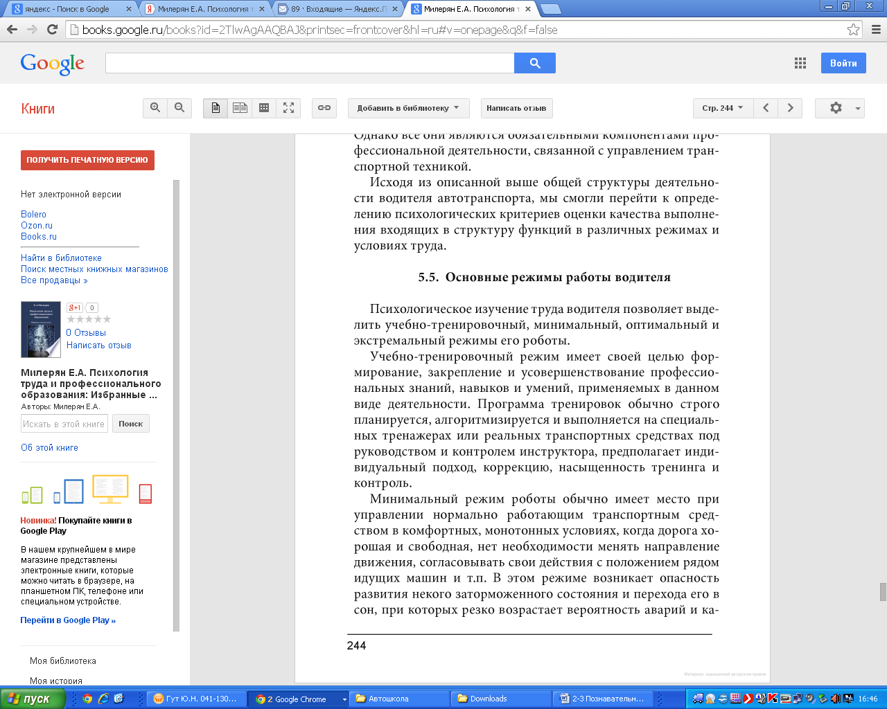Open the Ozon.ru seller link

coord(37,225)
